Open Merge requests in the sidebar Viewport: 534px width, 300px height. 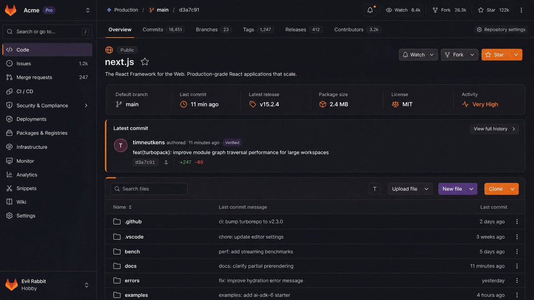[x=47, y=77]
